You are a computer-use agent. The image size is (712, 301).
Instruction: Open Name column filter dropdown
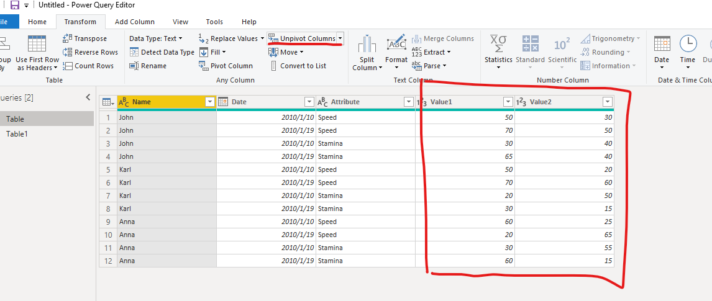[210, 102]
